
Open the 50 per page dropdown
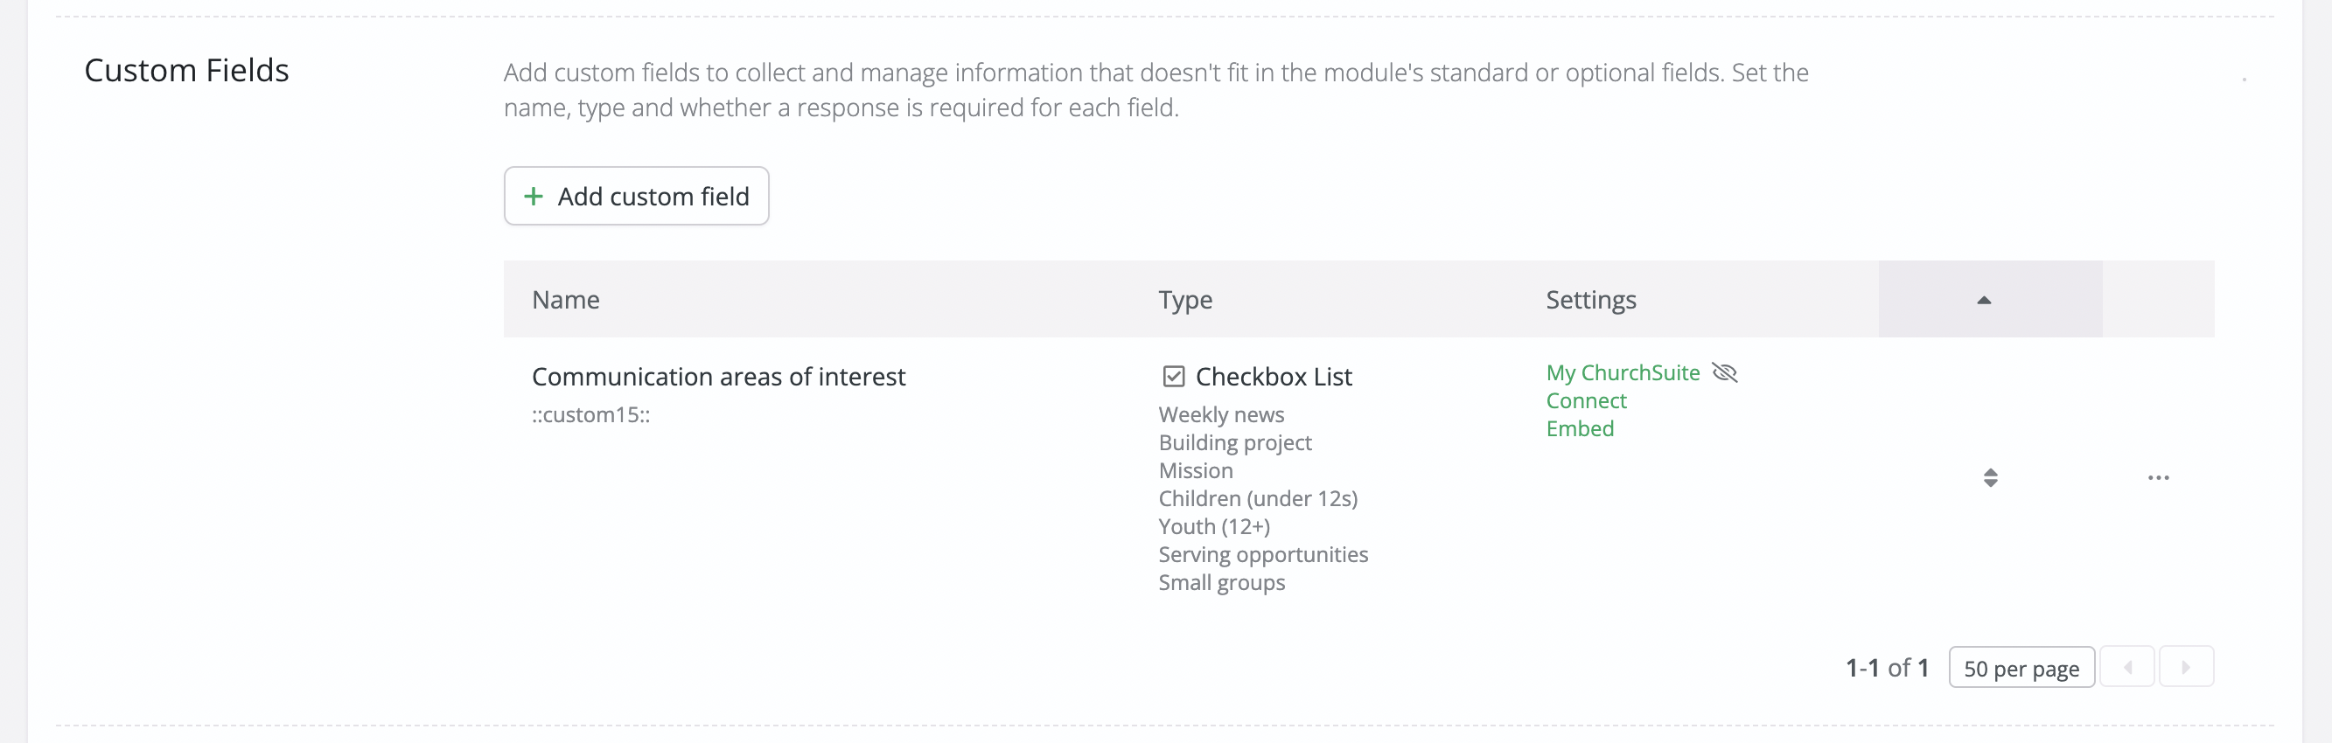[x=2021, y=668]
